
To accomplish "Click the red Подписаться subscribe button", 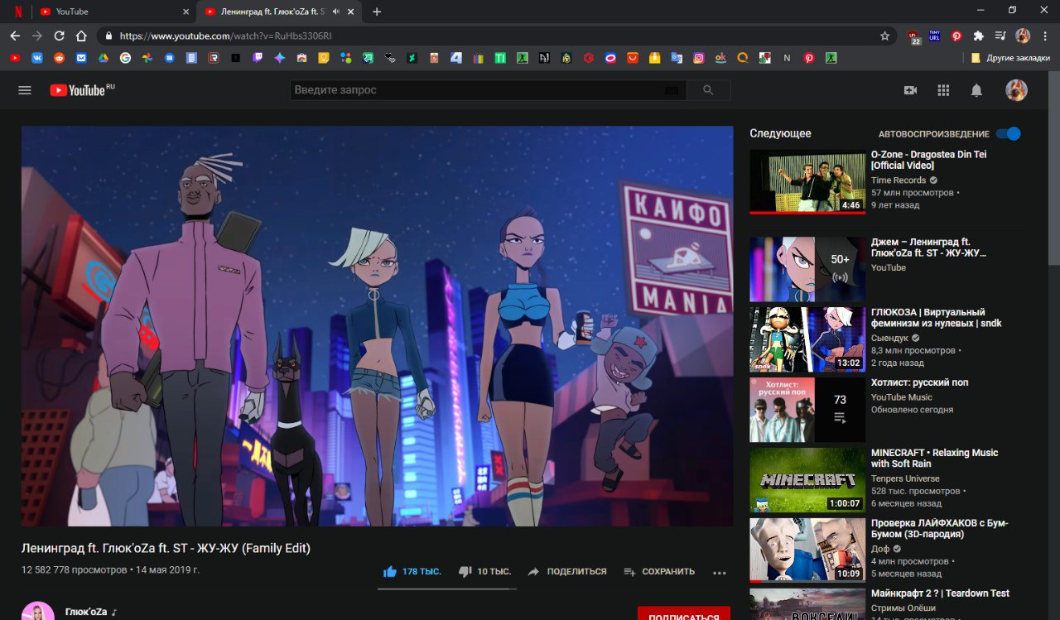I will [x=684, y=613].
